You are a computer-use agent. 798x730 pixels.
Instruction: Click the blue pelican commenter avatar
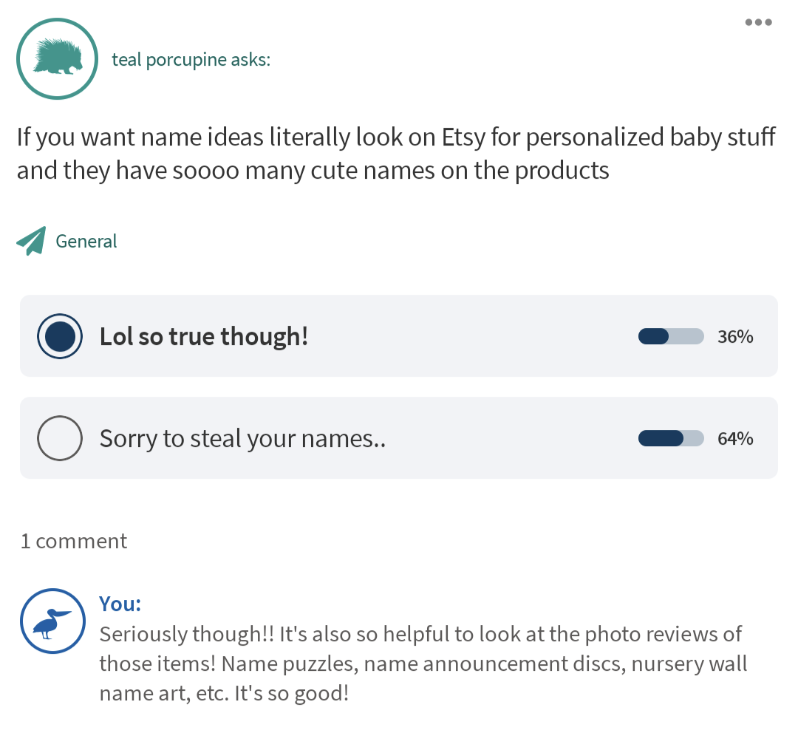(x=53, y=621)
